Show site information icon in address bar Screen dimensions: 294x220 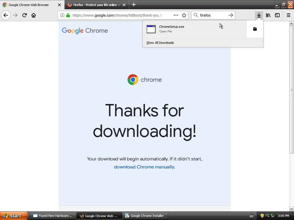[x=62, y=15]
